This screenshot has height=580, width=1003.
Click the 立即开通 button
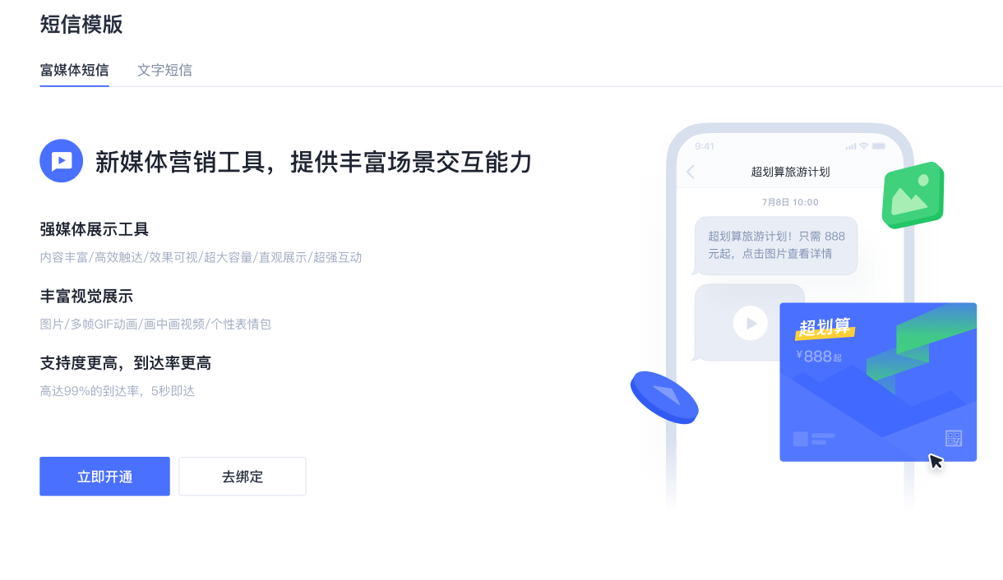(104, 476)
